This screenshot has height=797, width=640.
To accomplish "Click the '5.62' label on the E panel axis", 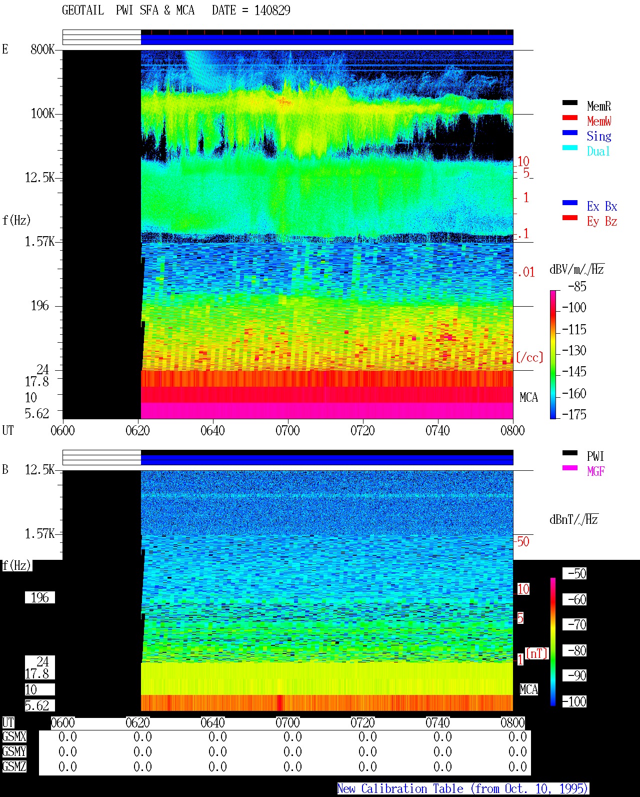I will (x=37, y=413).
